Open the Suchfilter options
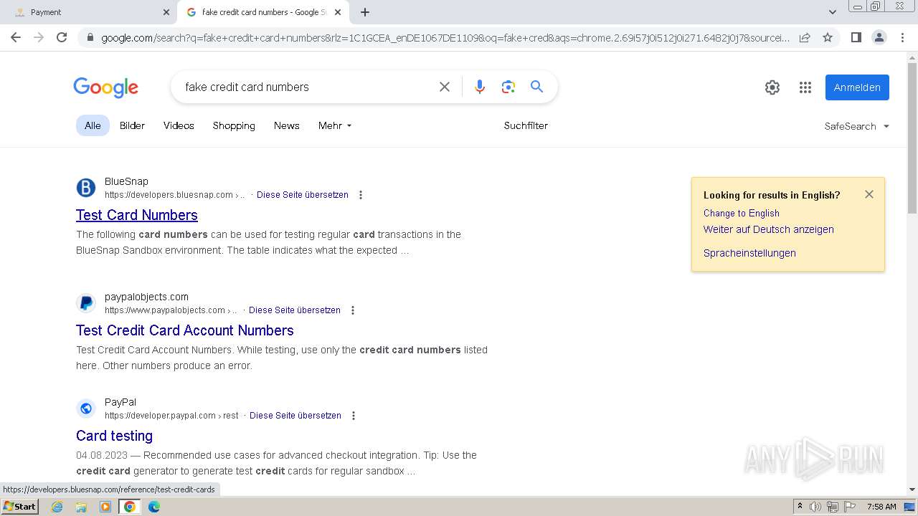The image size is (918, 516). (x=526, y=125)
